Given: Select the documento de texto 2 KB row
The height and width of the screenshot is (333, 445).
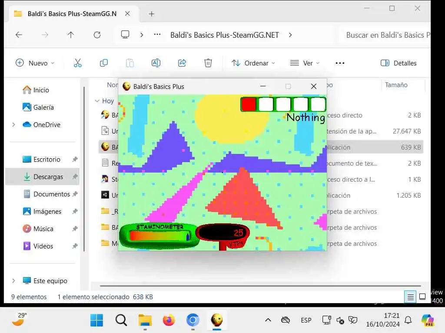Looking at the screenshot, I should click(x=261, y=163).
